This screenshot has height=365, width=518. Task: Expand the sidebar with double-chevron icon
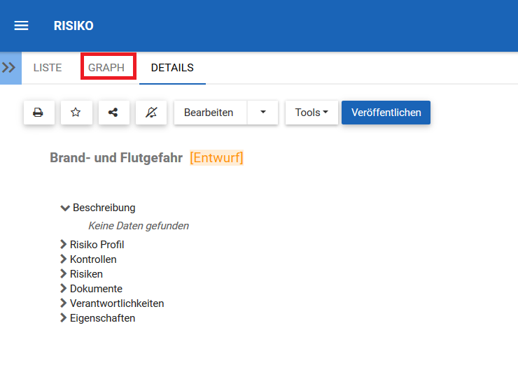pyautogui.click(x=10, y=68)
